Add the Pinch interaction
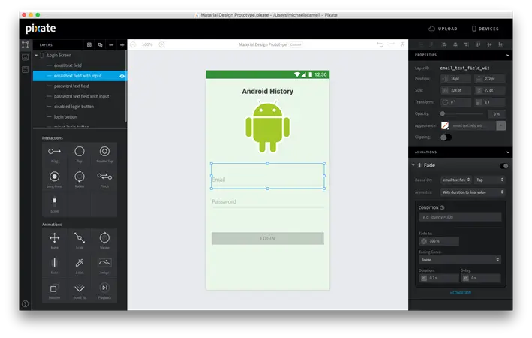The height and width of the screenshot is (338, 532). point(104,180)
